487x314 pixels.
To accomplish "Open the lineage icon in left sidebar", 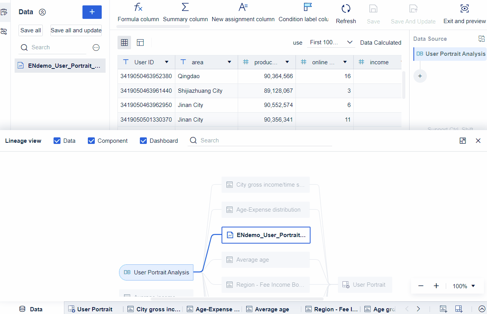I will click(4, 31).
